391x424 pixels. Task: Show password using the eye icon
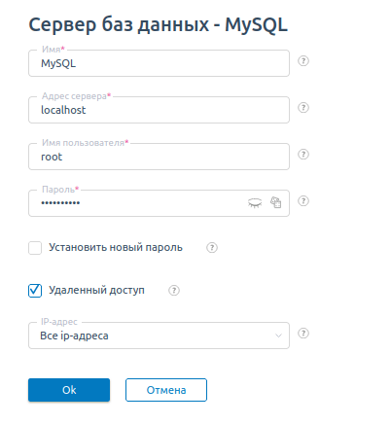(x=255, y=203)
